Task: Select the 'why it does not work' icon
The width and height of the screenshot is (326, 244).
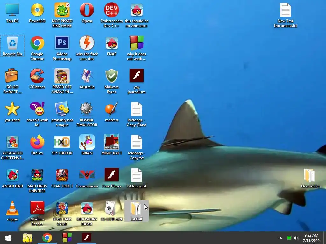Action: (x=137, y=48)
